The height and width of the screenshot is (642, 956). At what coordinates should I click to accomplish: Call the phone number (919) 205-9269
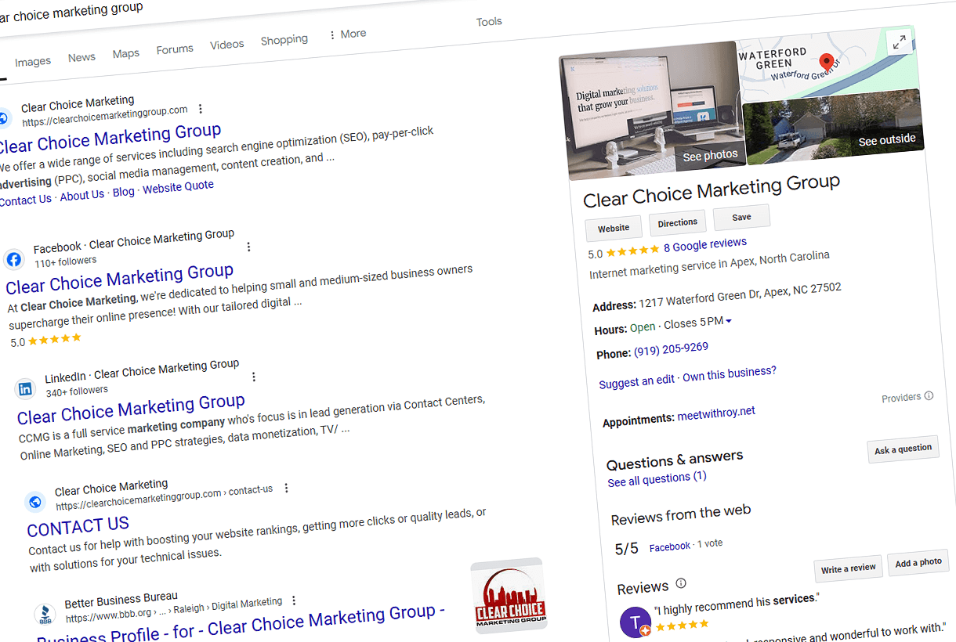point(671,349)
